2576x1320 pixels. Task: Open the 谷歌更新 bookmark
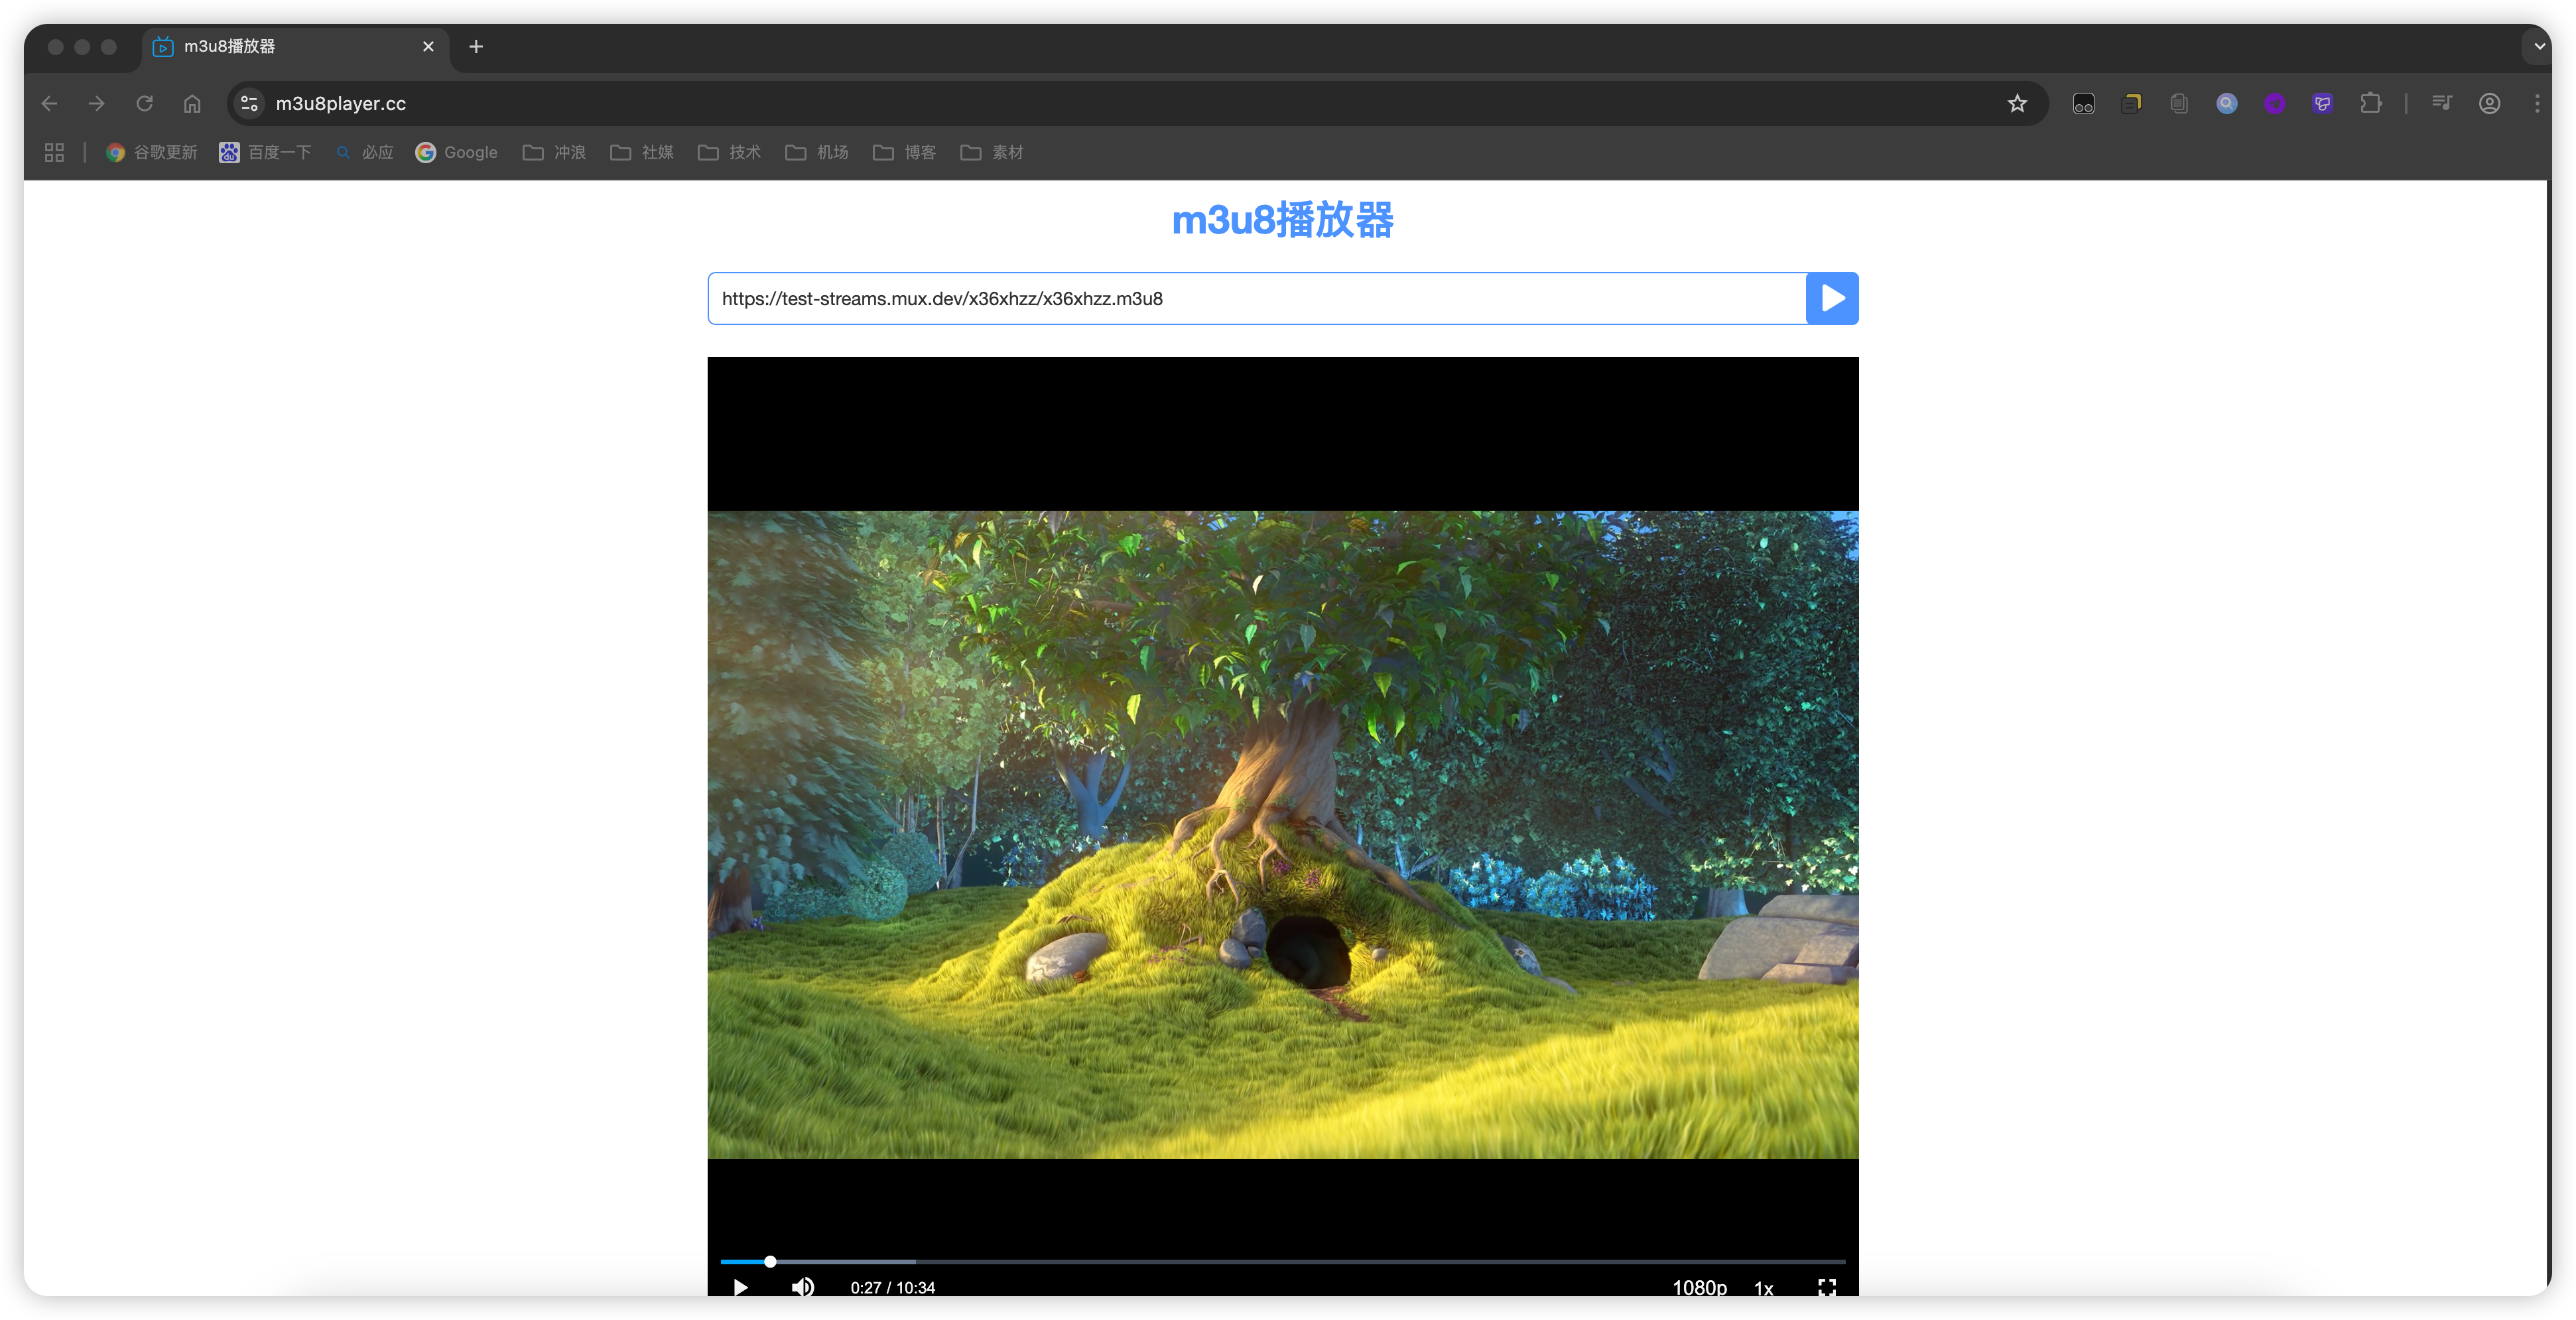[152, 152]
